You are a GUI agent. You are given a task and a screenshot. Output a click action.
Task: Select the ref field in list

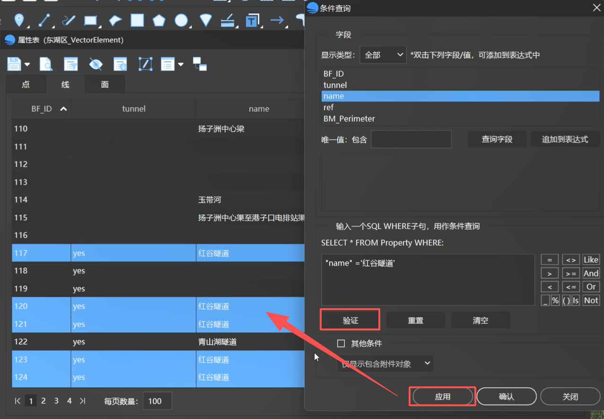coord(460,107)
